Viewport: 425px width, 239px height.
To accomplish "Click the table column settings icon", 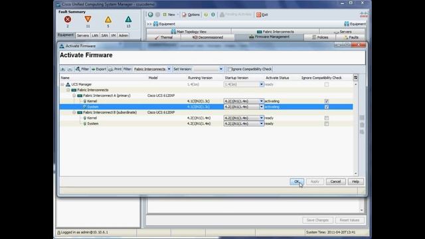I will [x=355, y=78].
